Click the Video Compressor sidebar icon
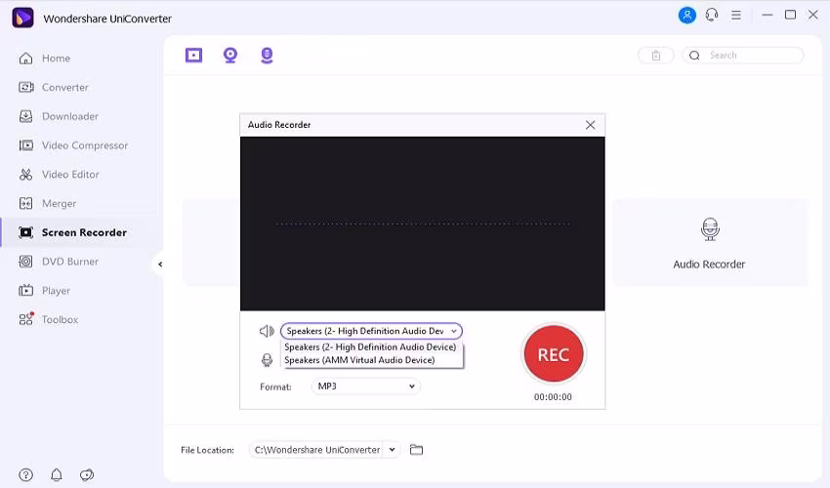This screenshot has width=830, height=488. 26,145
